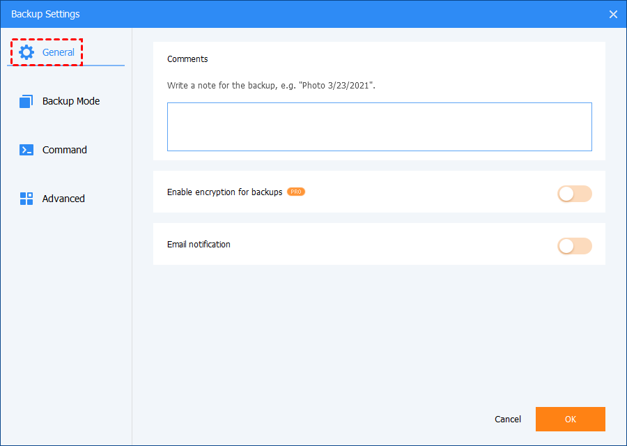This screenshot has height=446, width=627.
Task: Click the orange PRO badge
Action: click(296, 192)
